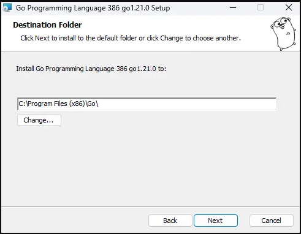Click the Go gopher mascot image
The height and width of the screenshot is (234, 301).
(283, 34)
